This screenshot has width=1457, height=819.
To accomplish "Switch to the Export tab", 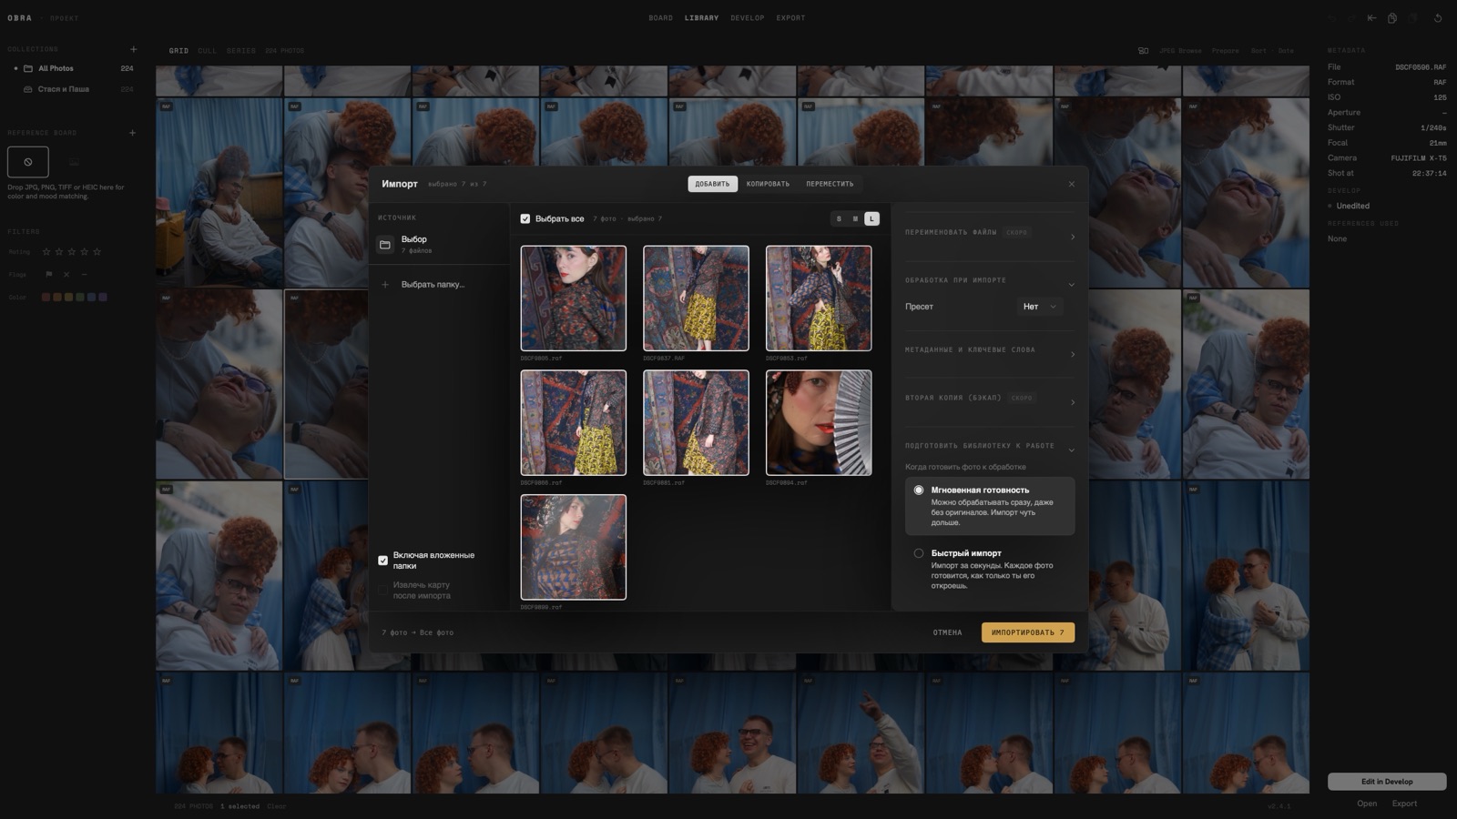I will [x=790, y=18].
